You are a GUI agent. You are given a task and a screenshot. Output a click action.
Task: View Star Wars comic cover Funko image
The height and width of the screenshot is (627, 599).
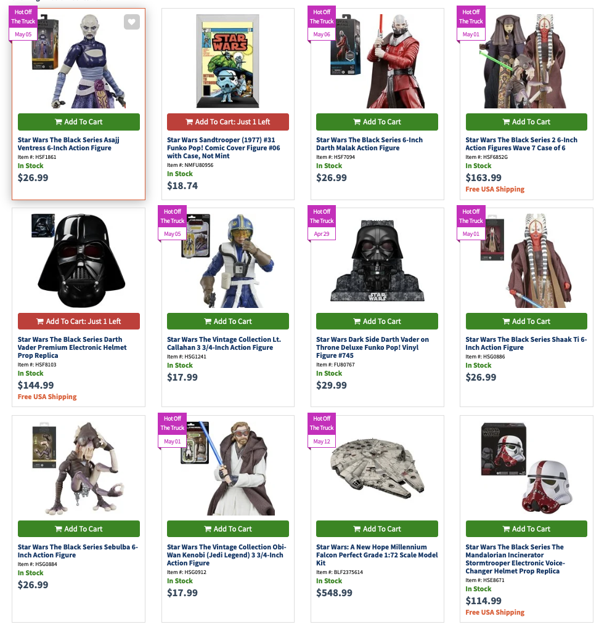coord(227,61)
